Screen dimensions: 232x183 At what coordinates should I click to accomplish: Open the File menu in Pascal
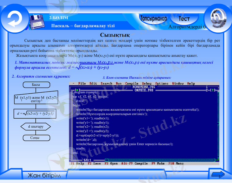[x=82, y=84]
